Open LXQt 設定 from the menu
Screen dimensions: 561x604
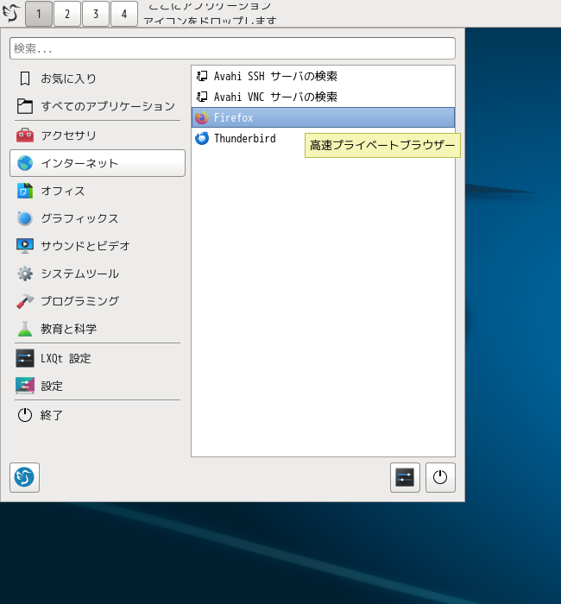65,358
